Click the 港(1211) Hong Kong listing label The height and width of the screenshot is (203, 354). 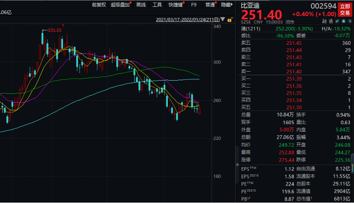(x=250, y=29)
